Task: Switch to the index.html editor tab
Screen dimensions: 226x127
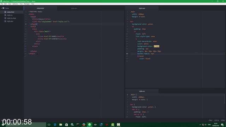Action: click(x=40, y=8)
